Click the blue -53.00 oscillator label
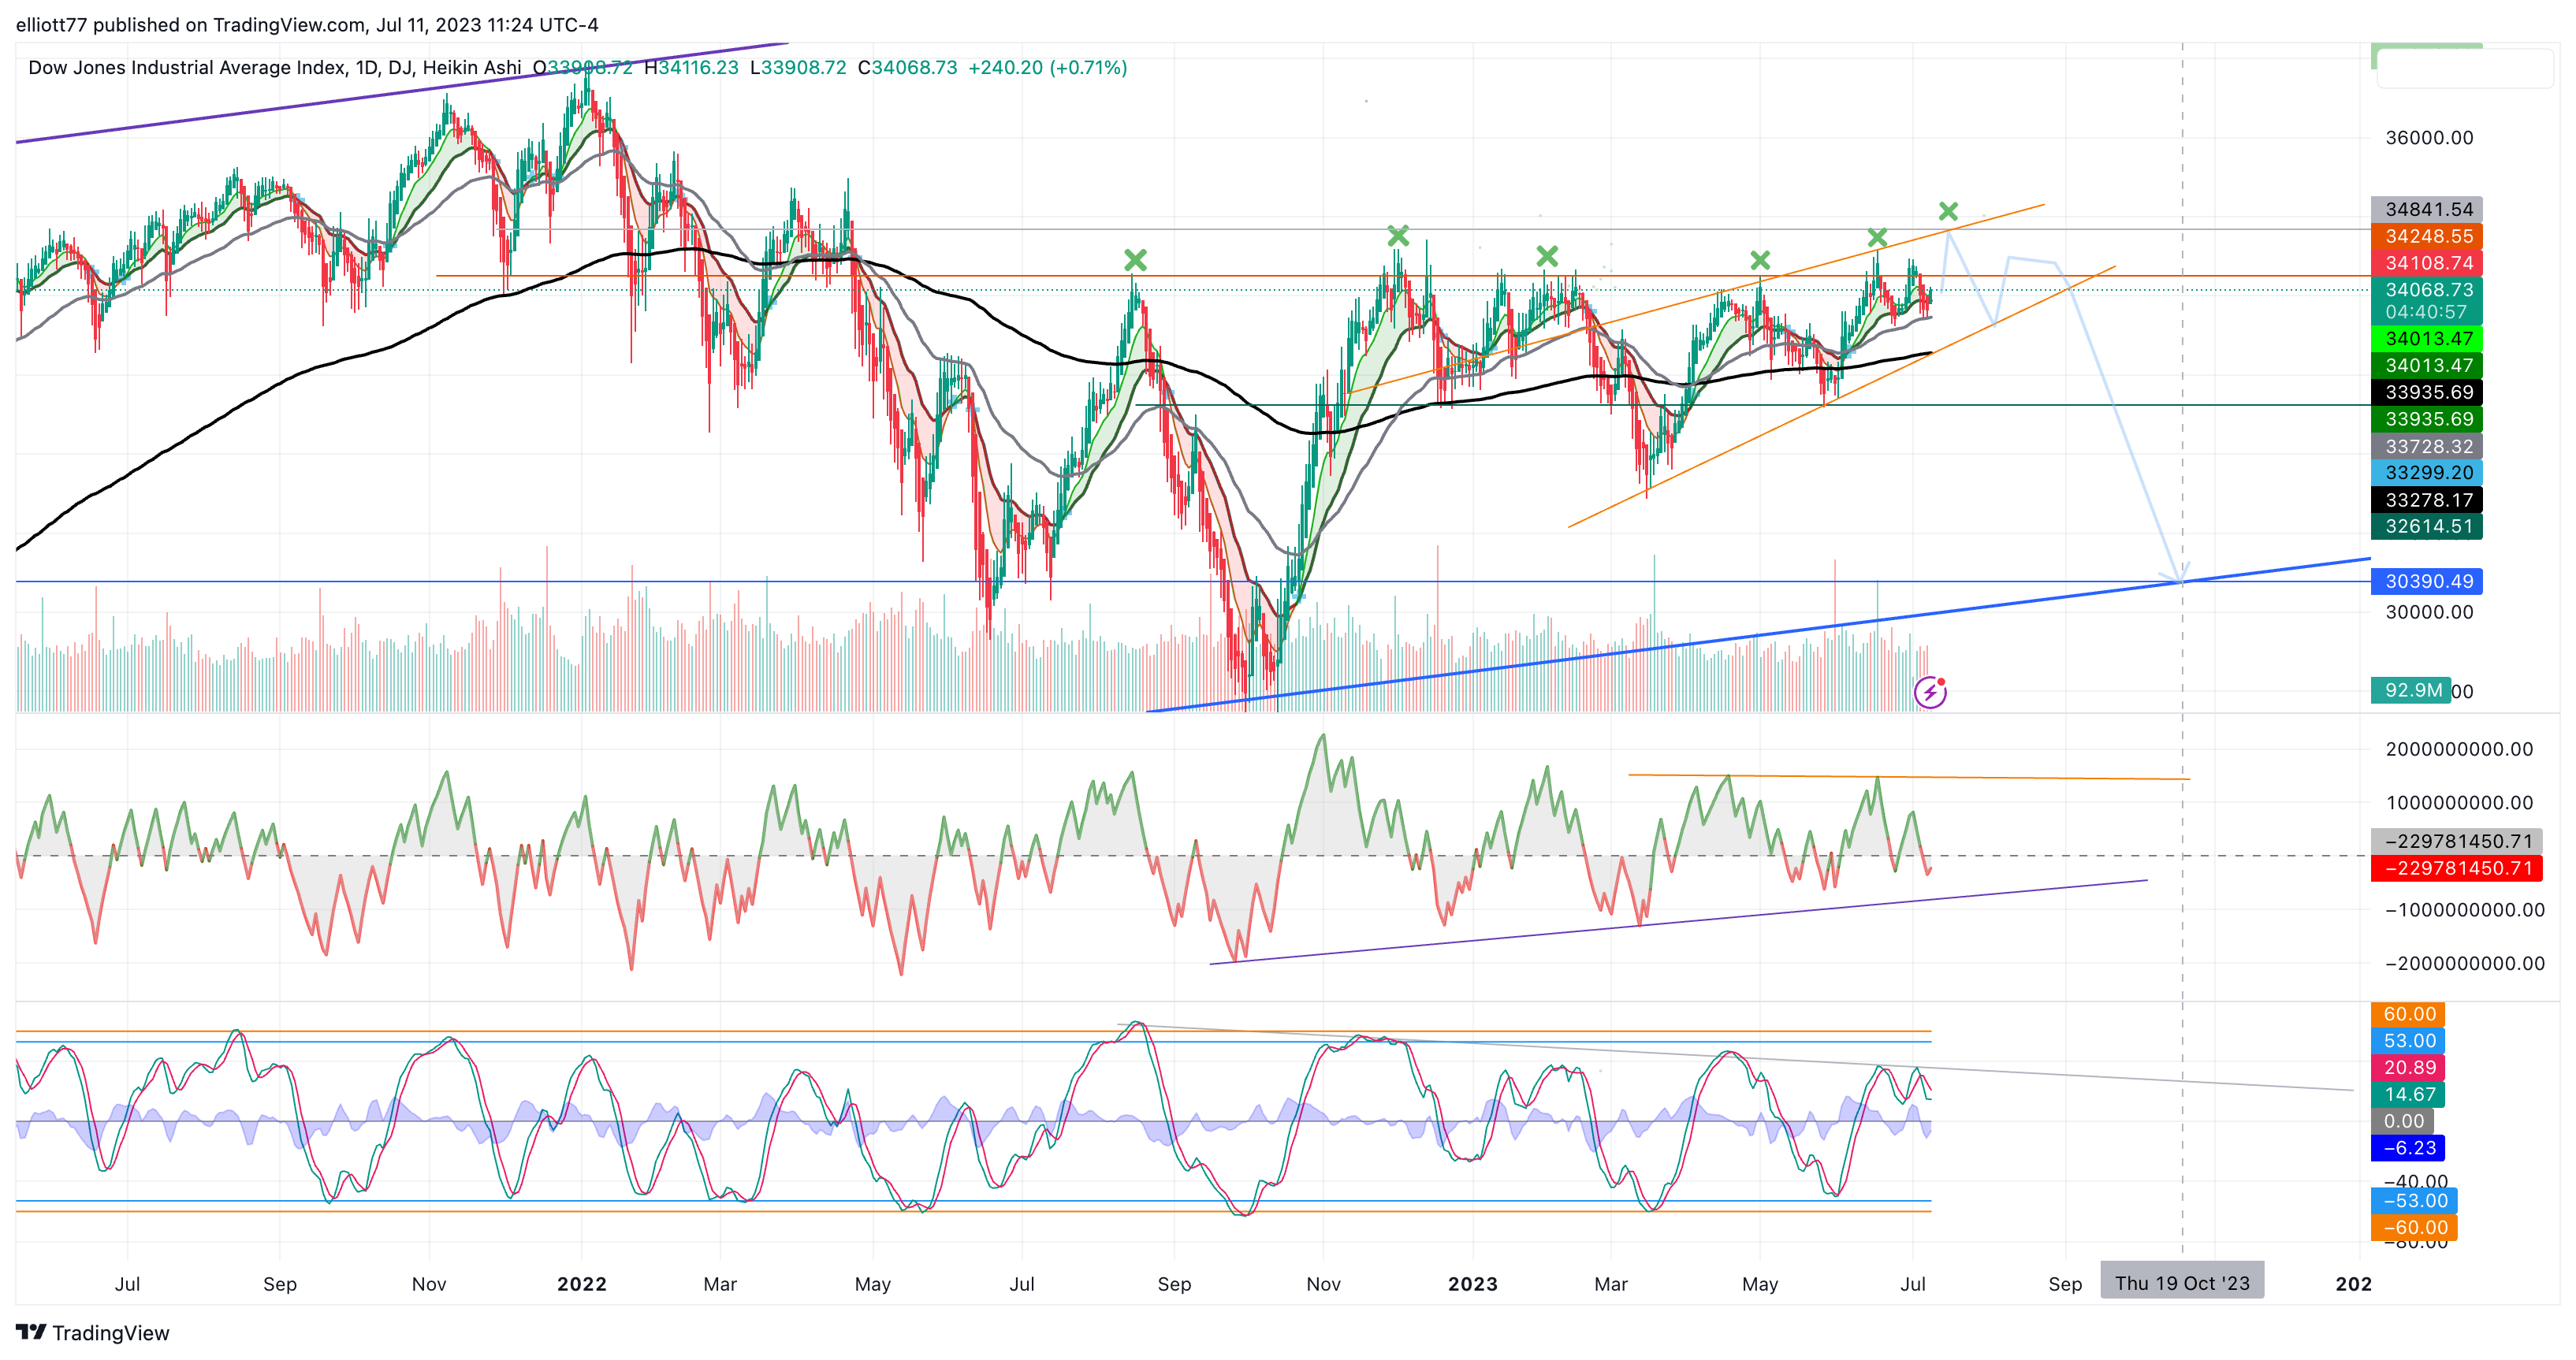The height and width of the screenshot is (1360, 2576). [2414, 1200]
